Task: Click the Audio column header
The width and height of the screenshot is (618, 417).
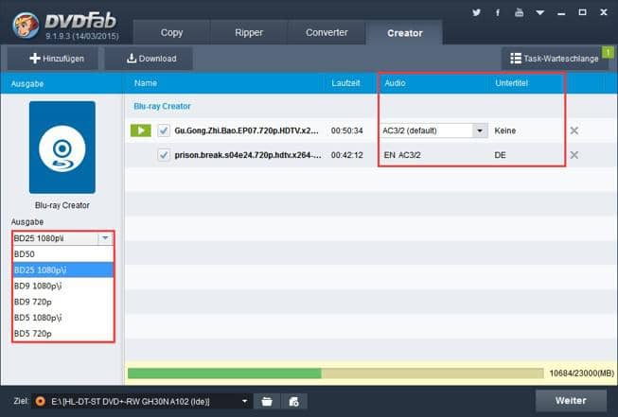Action: click(x=395, y=83)
